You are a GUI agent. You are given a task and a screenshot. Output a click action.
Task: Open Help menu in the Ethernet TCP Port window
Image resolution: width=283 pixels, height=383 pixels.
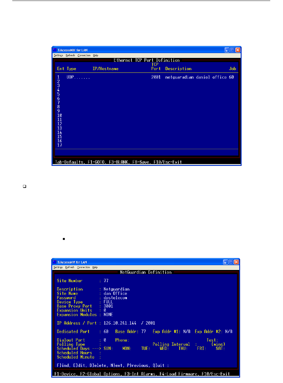coord(95,55)
